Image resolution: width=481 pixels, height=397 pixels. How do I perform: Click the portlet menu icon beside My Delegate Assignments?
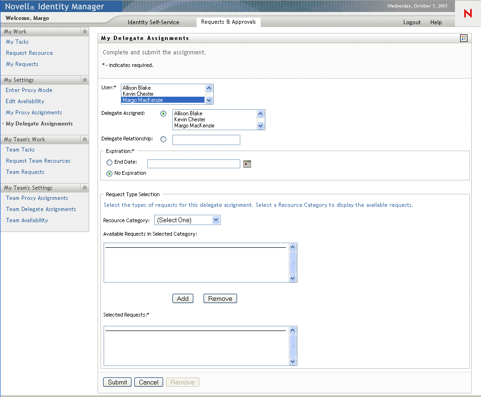[x=463, y=38]
